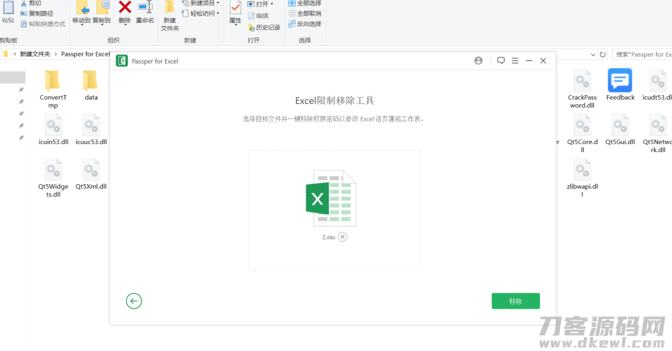Select the Qt5Gui.dll file

(x=620, y=130)
